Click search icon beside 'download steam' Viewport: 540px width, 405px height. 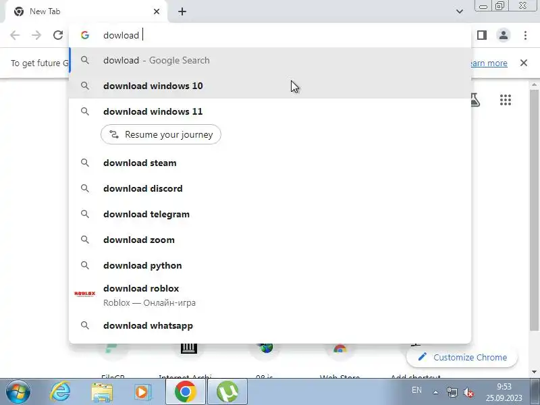[x=85, y=163]
